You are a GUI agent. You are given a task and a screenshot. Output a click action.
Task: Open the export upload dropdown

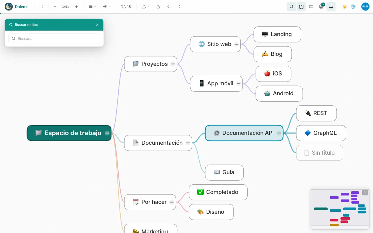click(x=145, y=6)
